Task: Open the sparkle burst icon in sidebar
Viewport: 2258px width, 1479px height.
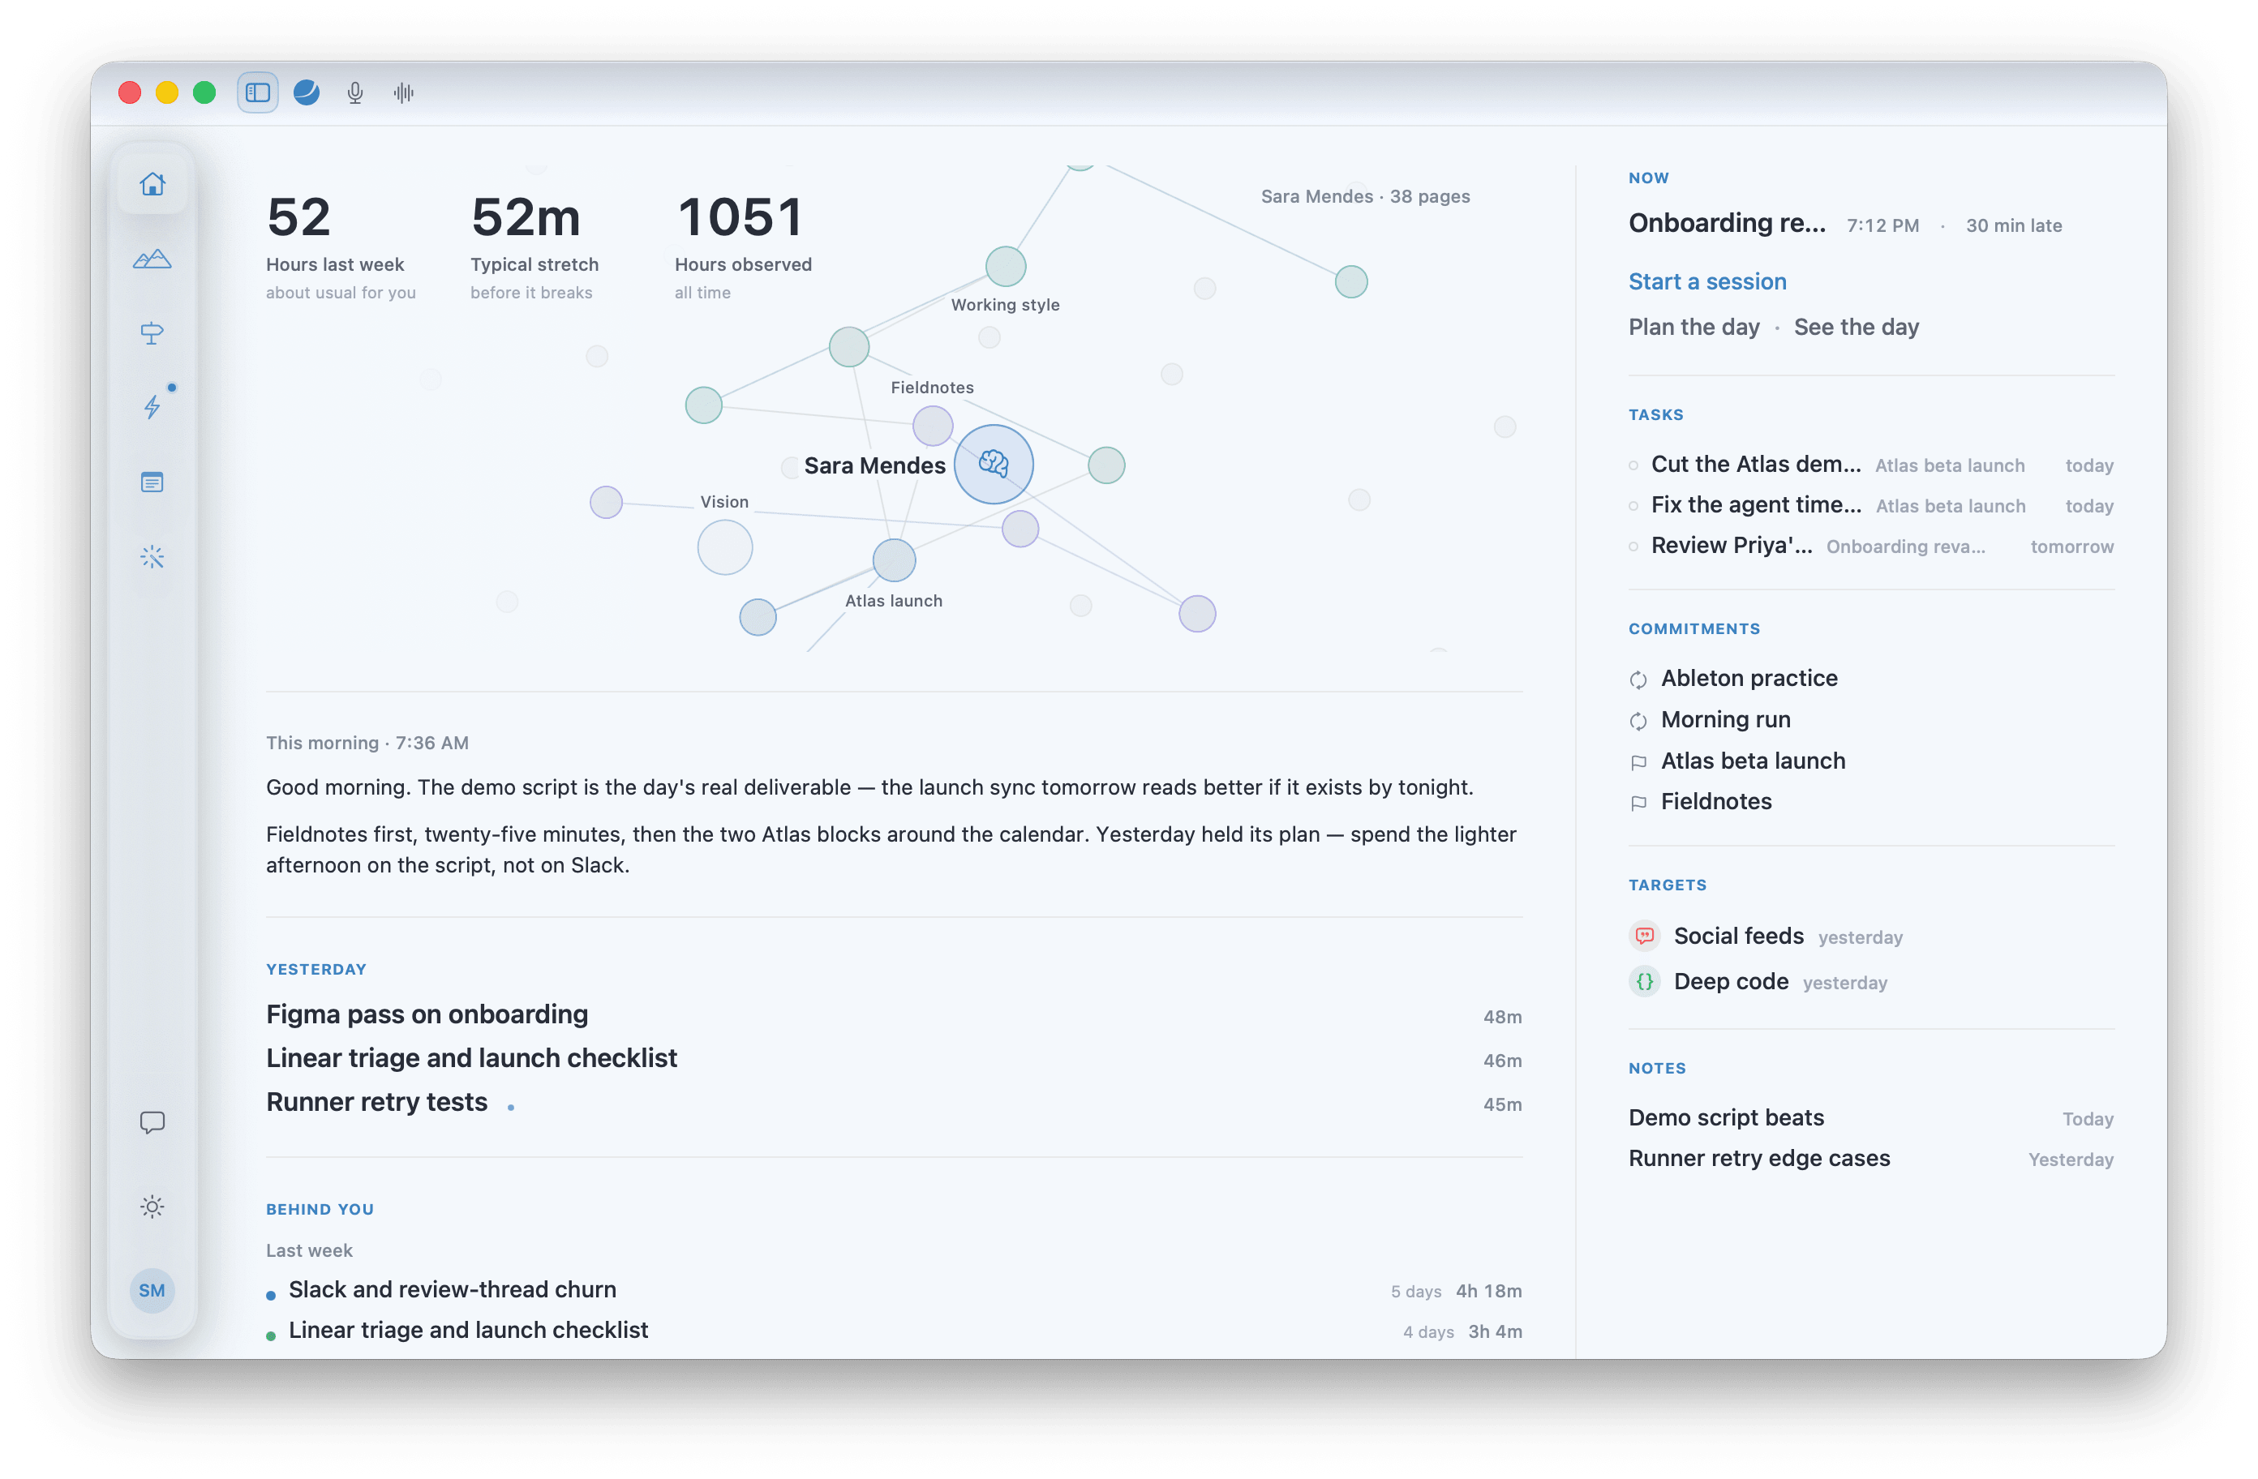Action: point(152,557)
